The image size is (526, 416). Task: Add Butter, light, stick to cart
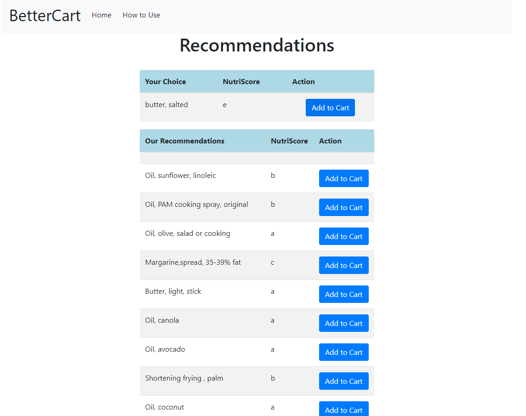point(343,294)
